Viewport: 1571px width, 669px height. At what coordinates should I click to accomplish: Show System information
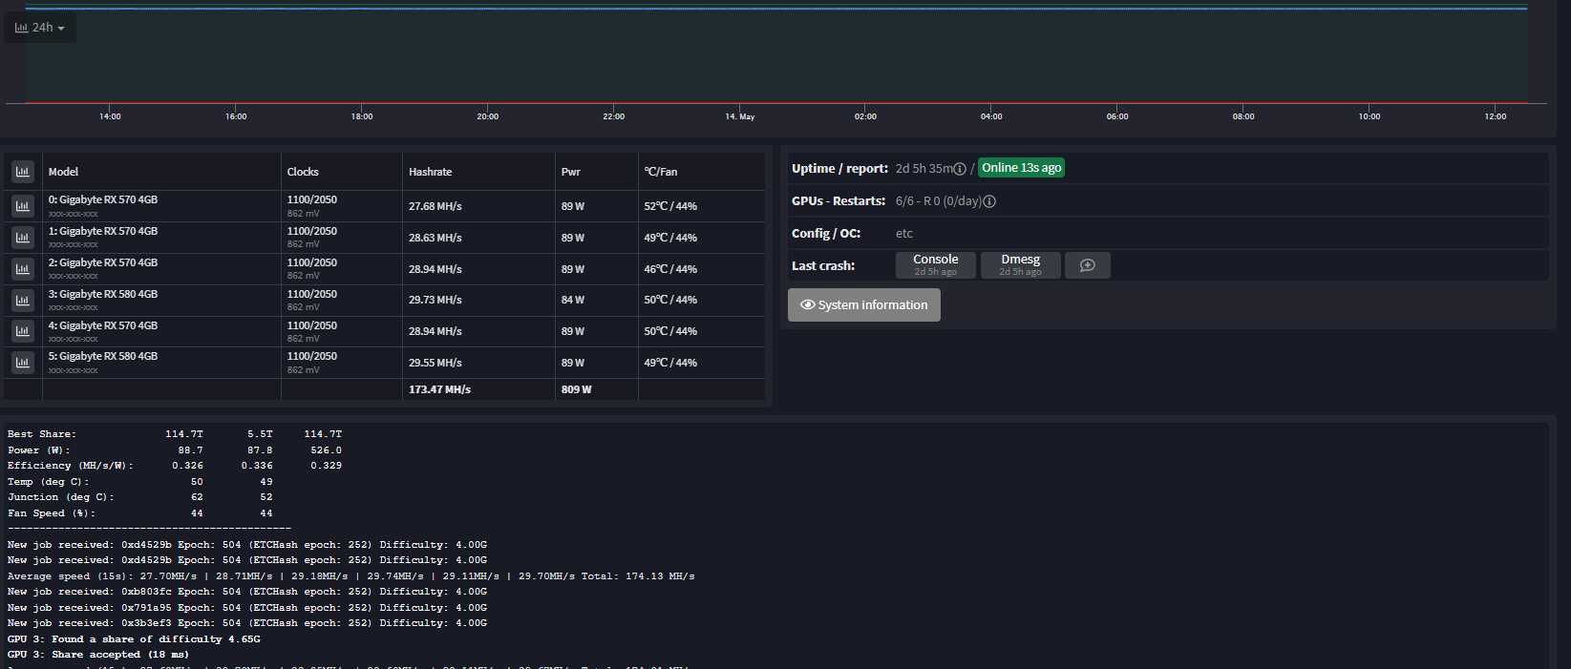click(863, 305)
